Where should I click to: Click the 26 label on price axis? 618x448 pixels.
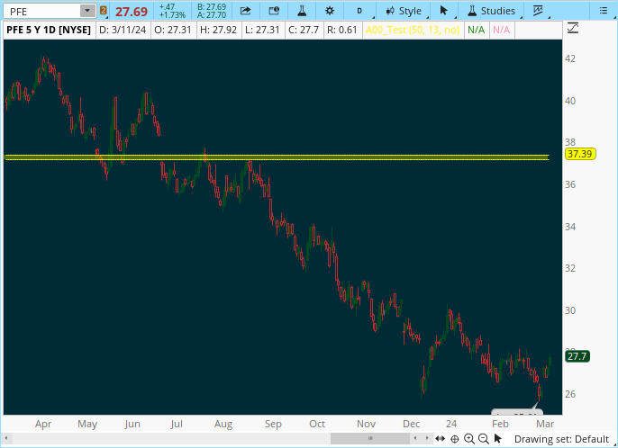pyautogui.click(x=570, y=394)
